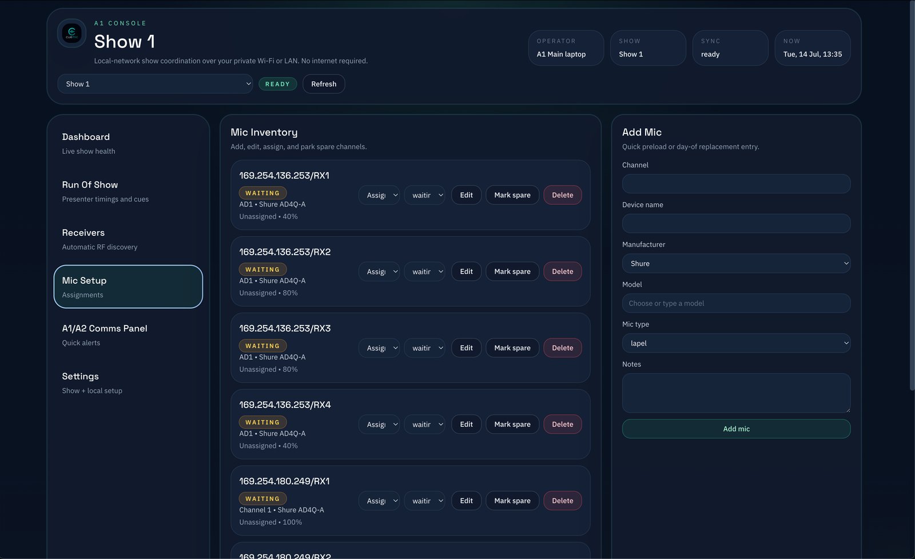Open Assign dropdown for 169.254.136.253/RX4
This screenshot has height=559, width=915.
[x=379, y=424]
